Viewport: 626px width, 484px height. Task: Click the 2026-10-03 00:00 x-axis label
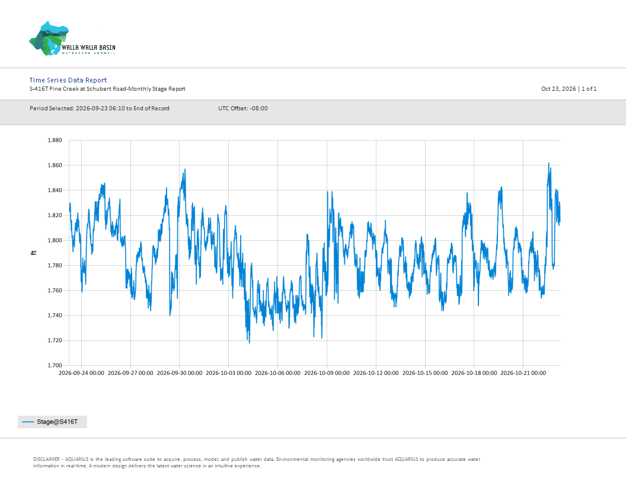coord(229,373)
